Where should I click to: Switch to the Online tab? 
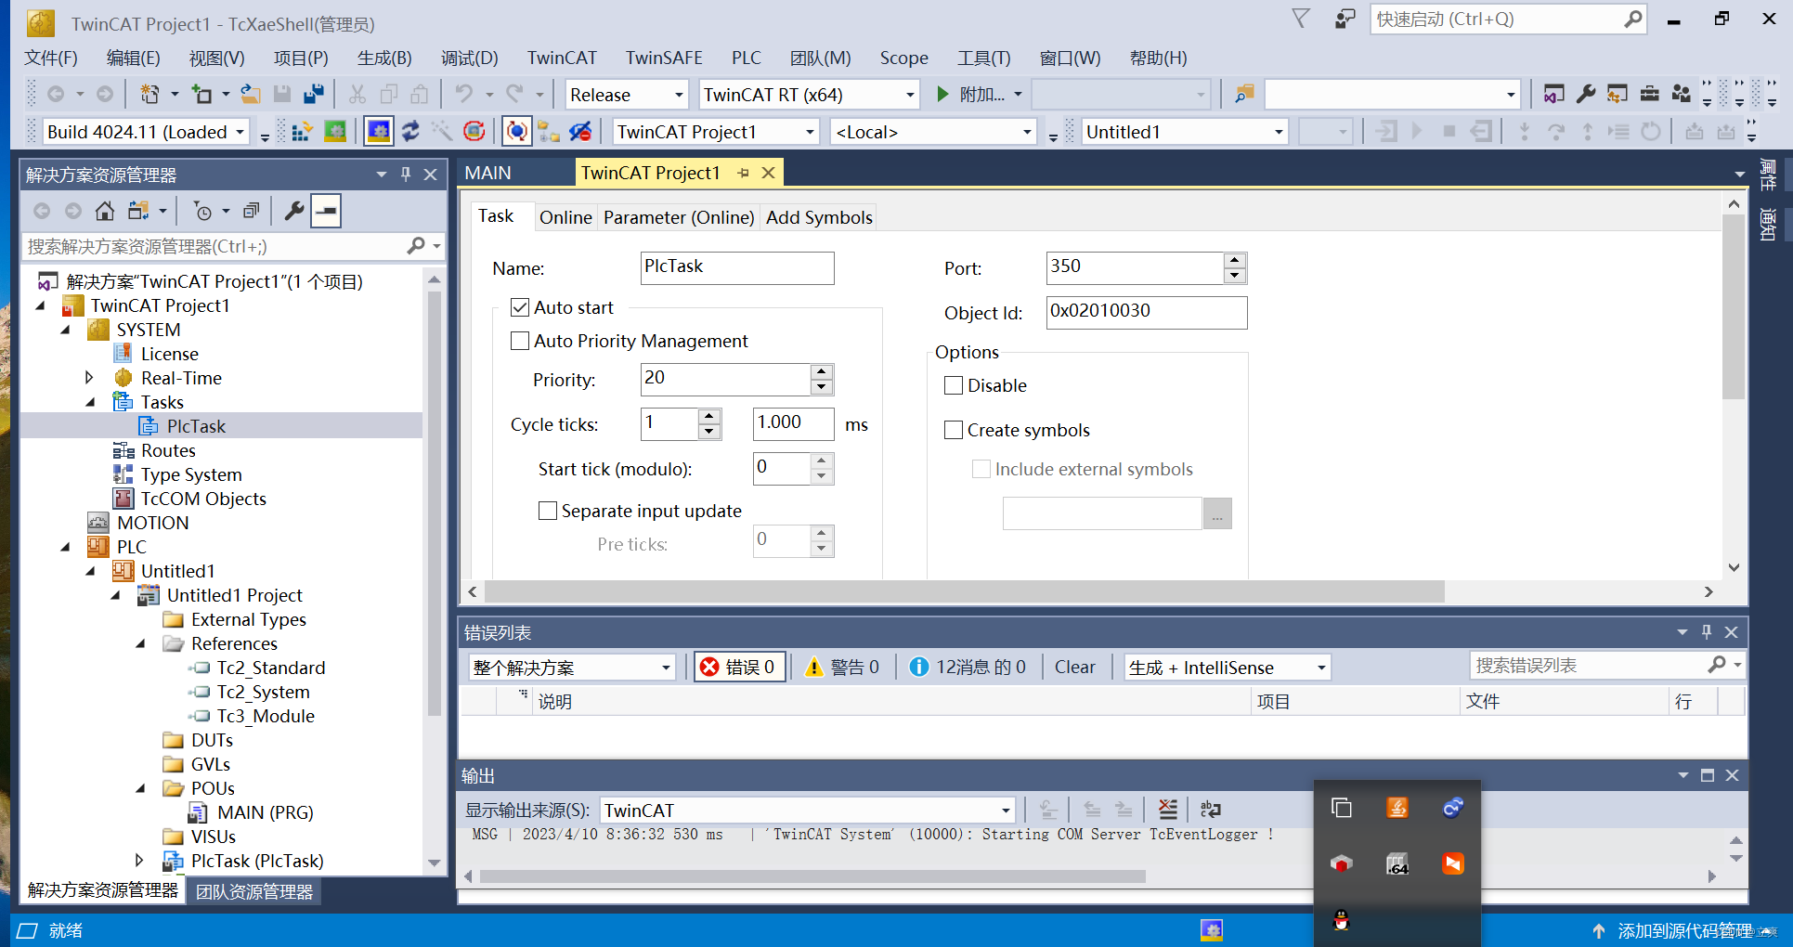(x=565, y=217)
